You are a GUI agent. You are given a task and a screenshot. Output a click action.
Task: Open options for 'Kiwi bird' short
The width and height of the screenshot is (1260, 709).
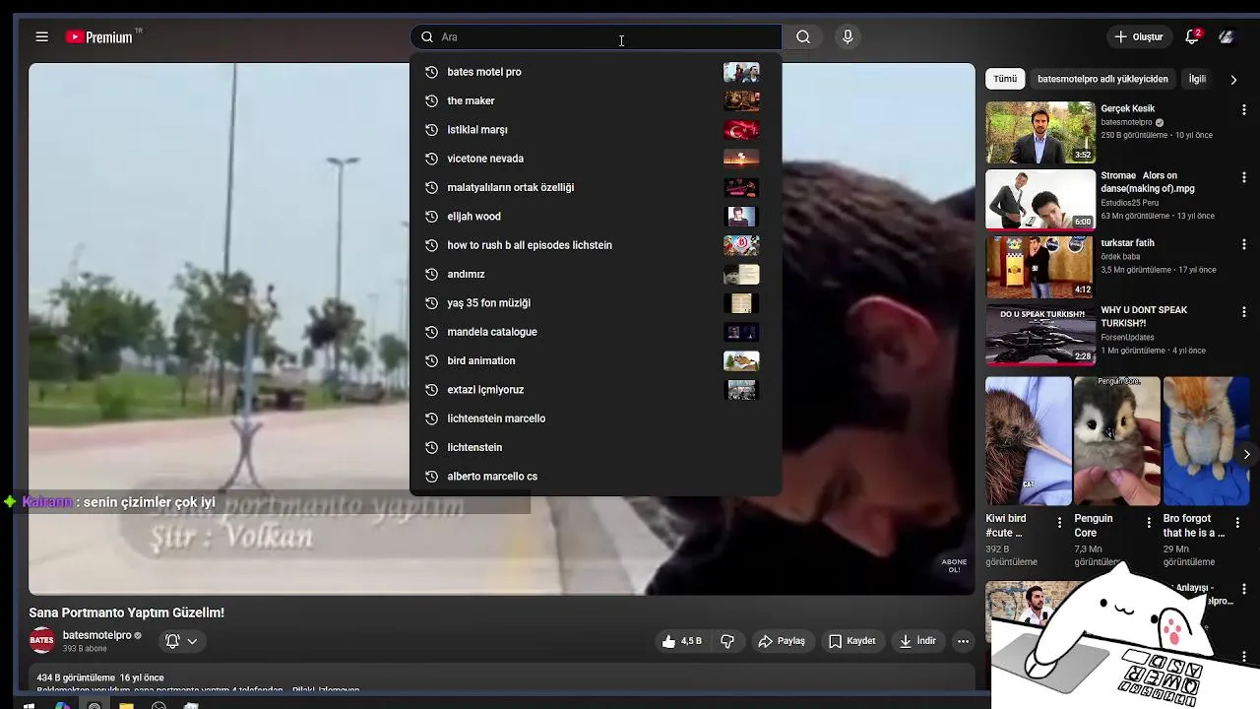click(1060, 523)
